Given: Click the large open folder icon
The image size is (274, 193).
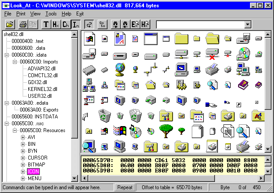Looking at the screenshot, I should 212,39.
